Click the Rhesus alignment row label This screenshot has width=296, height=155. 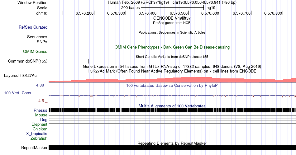coord(41,110)
